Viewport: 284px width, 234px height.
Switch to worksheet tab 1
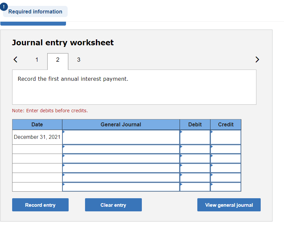37,60
